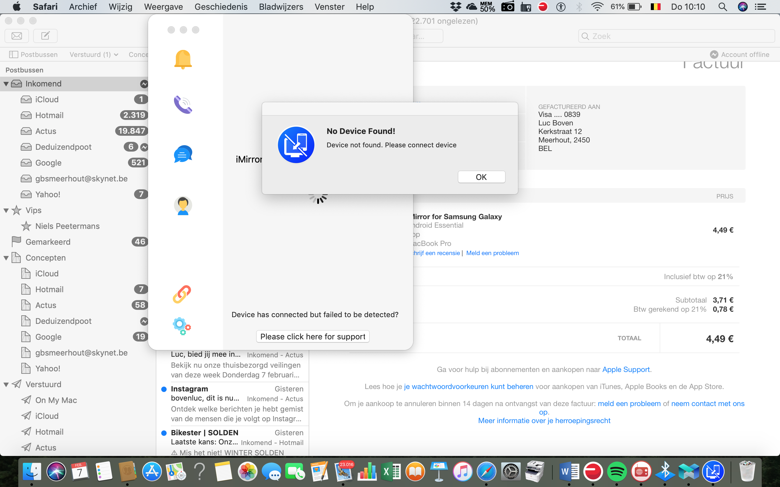
Task: Open System Preferences from the Dock
Action: tap(510, 471)
